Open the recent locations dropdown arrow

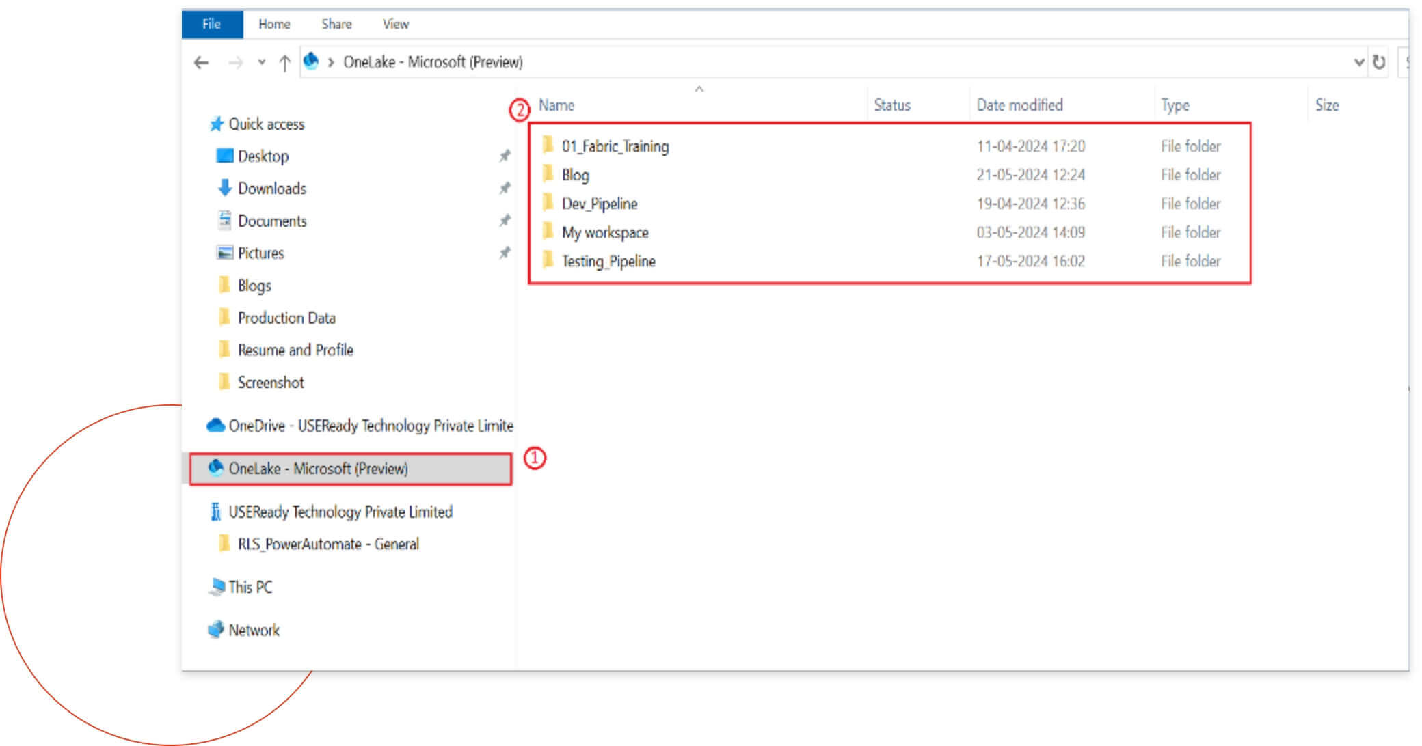(x=261, y=63)
